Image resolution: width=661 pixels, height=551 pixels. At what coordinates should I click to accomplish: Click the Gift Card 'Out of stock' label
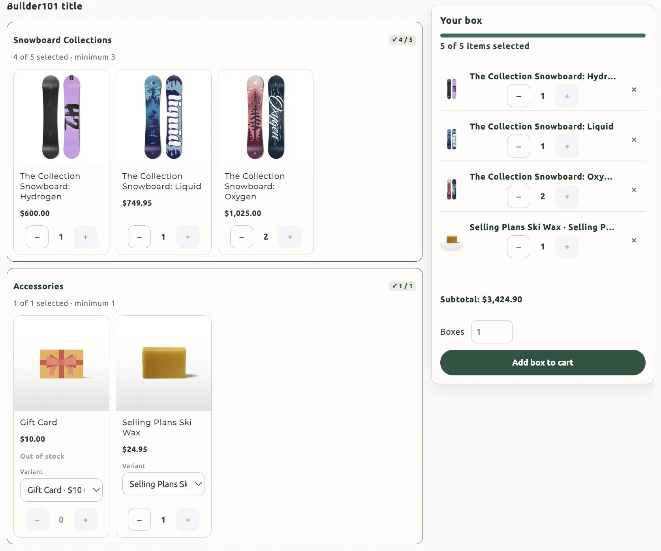pos(42,456)
